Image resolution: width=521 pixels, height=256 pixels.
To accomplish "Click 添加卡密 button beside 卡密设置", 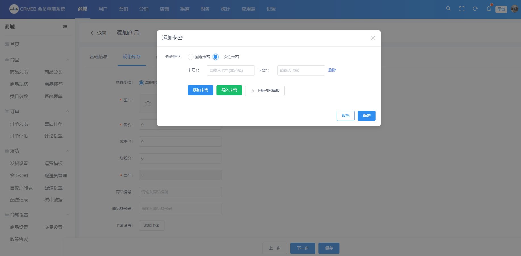I will pos(152,226).
